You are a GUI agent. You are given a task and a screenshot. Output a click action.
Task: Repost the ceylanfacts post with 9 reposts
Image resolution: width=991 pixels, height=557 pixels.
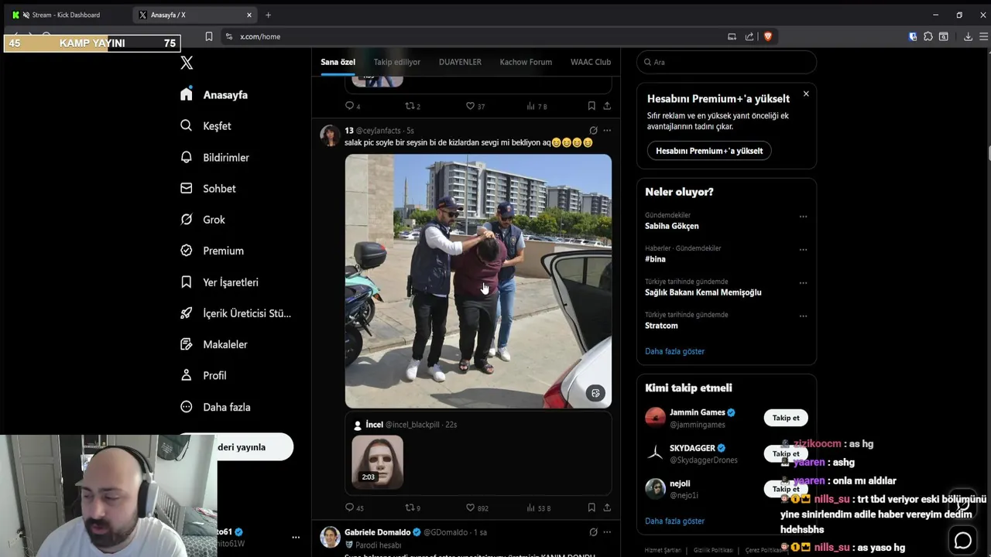click(413, 507)
